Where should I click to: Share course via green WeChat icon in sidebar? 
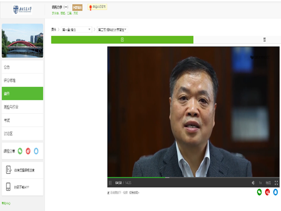[x=20, y=151]
